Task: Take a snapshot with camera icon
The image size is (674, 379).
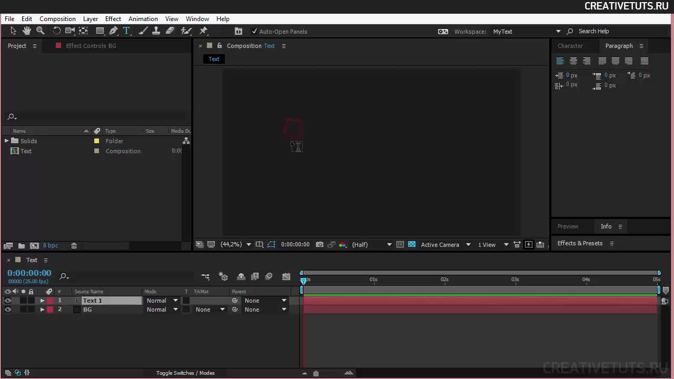Action: [x=320, y=245]
